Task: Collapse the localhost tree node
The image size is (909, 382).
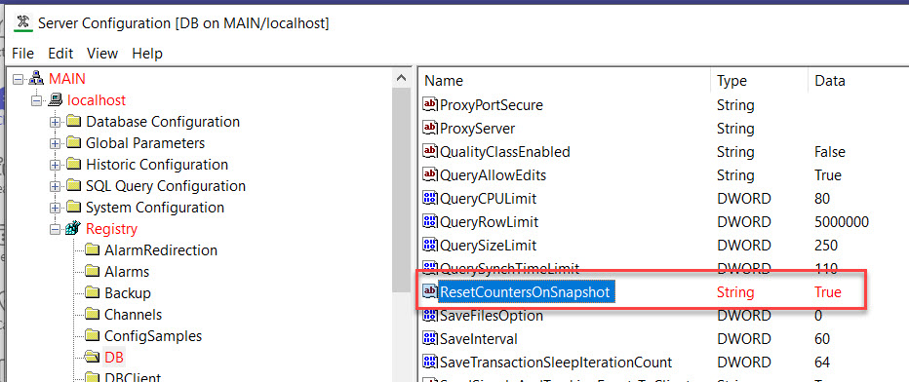Action: [37, 100]
